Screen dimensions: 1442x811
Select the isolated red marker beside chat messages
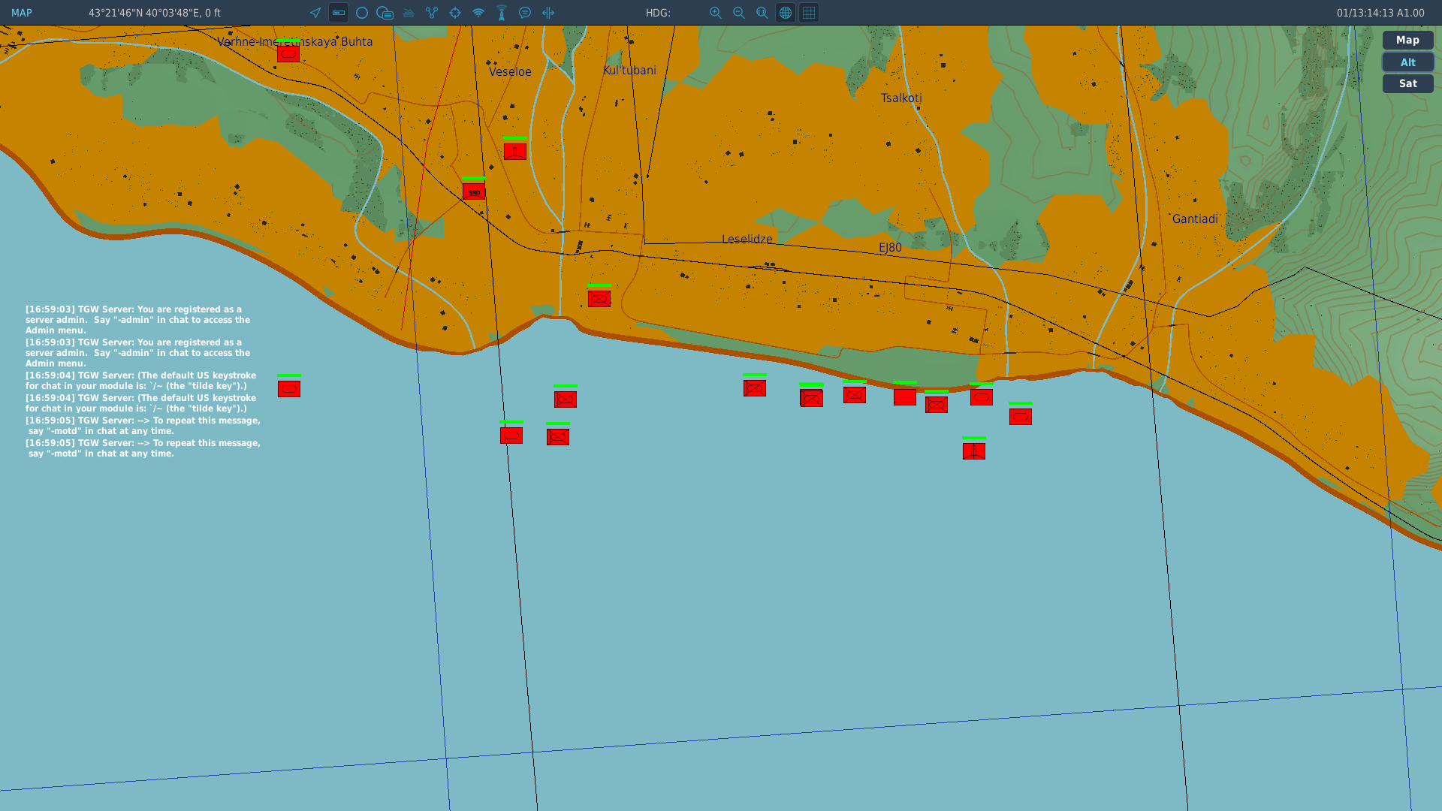click(289, 388)
